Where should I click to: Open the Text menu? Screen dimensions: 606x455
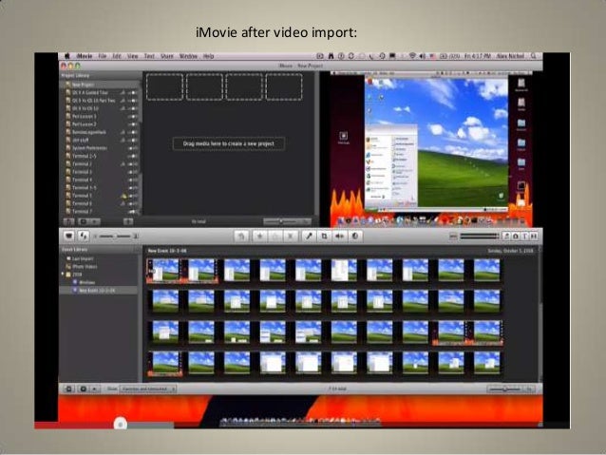(149, 56)
